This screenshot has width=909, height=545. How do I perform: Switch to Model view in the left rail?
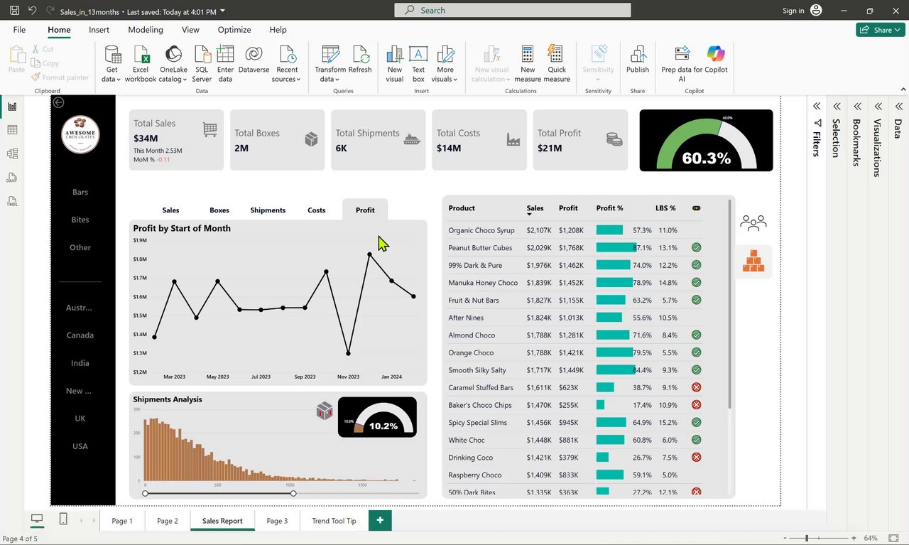(12, 153)
